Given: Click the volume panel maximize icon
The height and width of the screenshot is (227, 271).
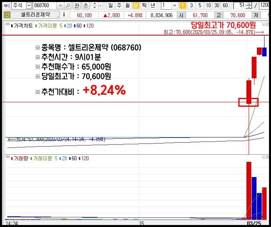Looking at the screenshot, I should [264, 157].
